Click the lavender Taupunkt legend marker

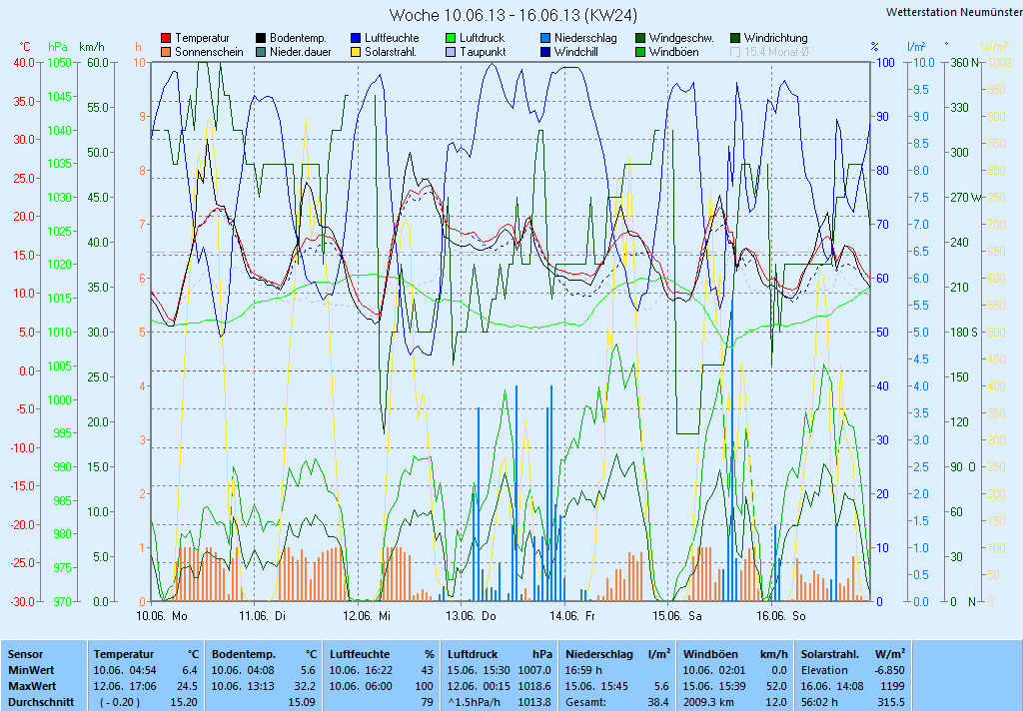(451, 52)
